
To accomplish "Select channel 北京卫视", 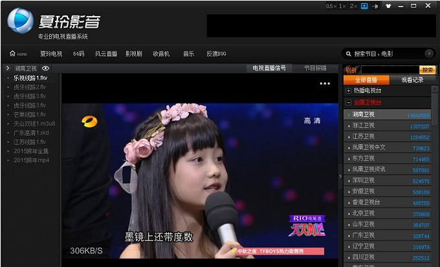I will (x=387, y=213).
